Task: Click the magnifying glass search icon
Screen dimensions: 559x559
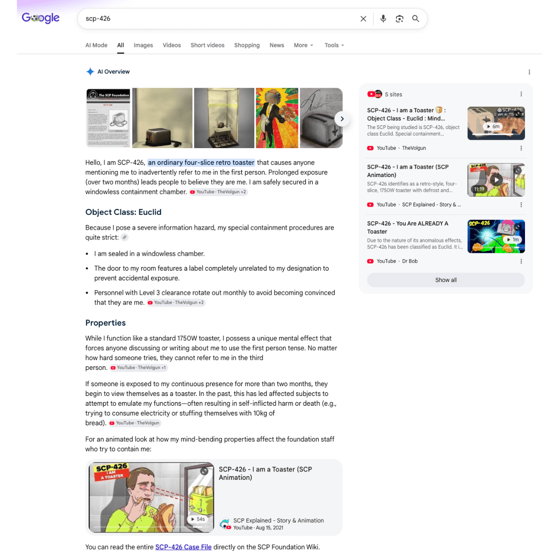Action: pos(416,19)
